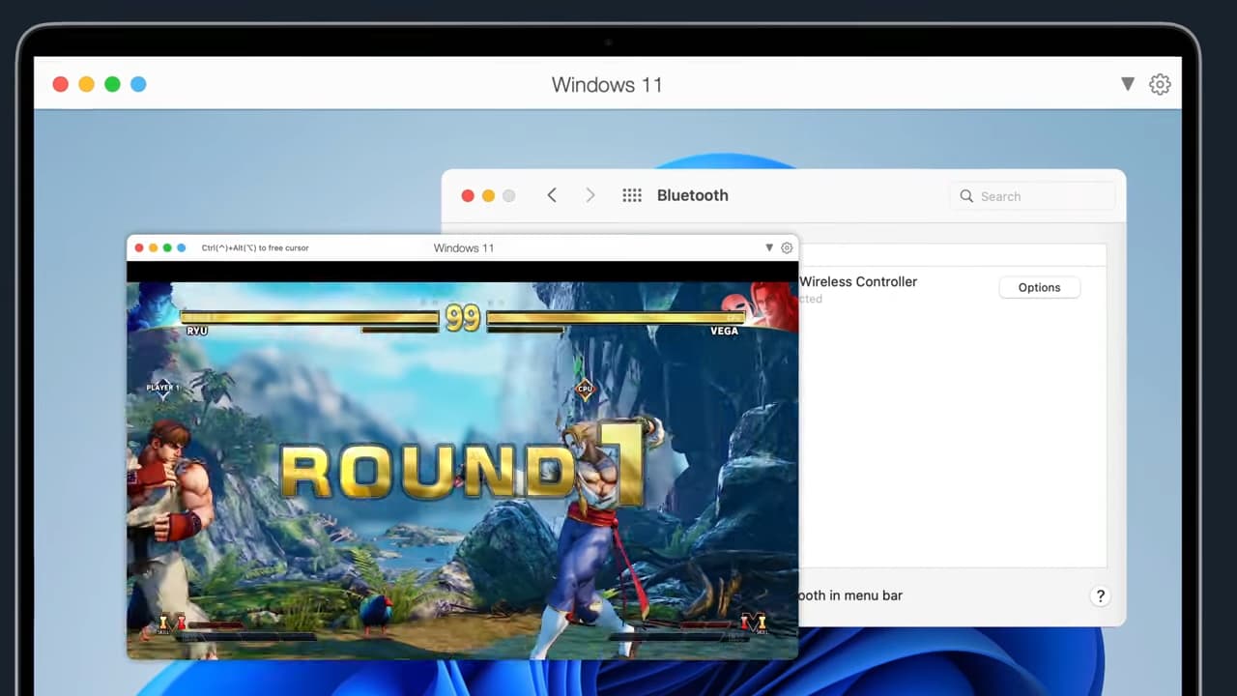Navigate back using the left chevron in System Preferences

click(551, 195)
